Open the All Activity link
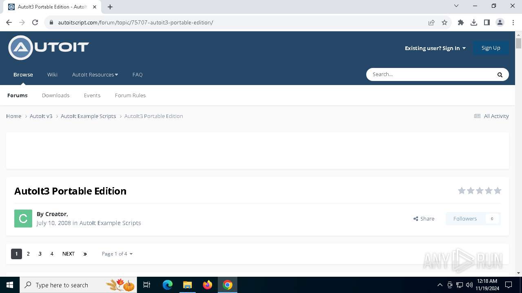The height and width of the screenshot is (293, 522). (x=491, y=116)
